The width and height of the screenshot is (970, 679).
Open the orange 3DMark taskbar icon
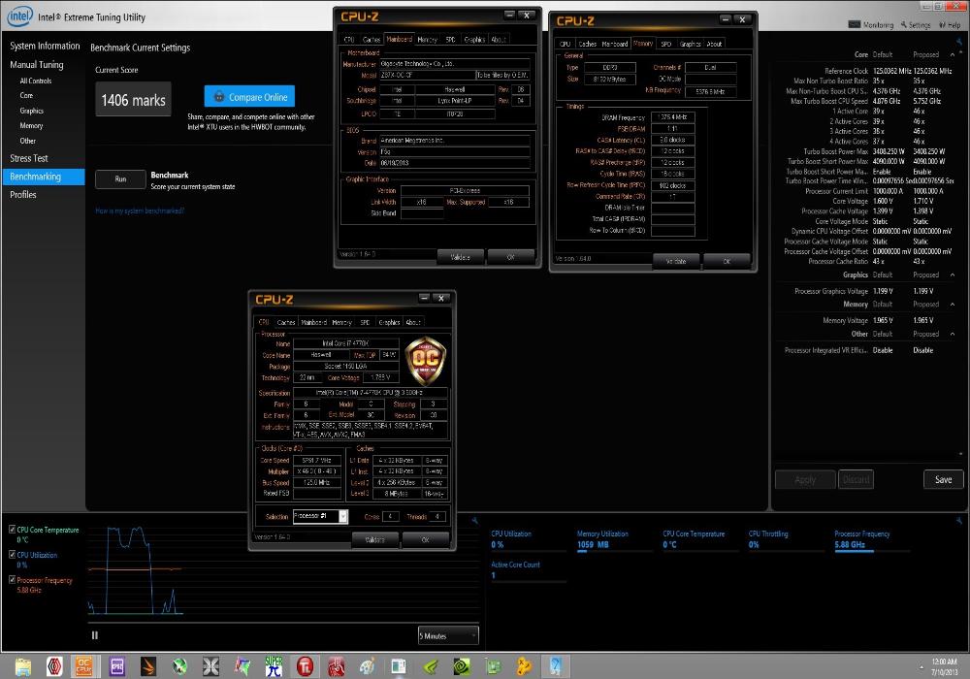click(x=147, y=666)
